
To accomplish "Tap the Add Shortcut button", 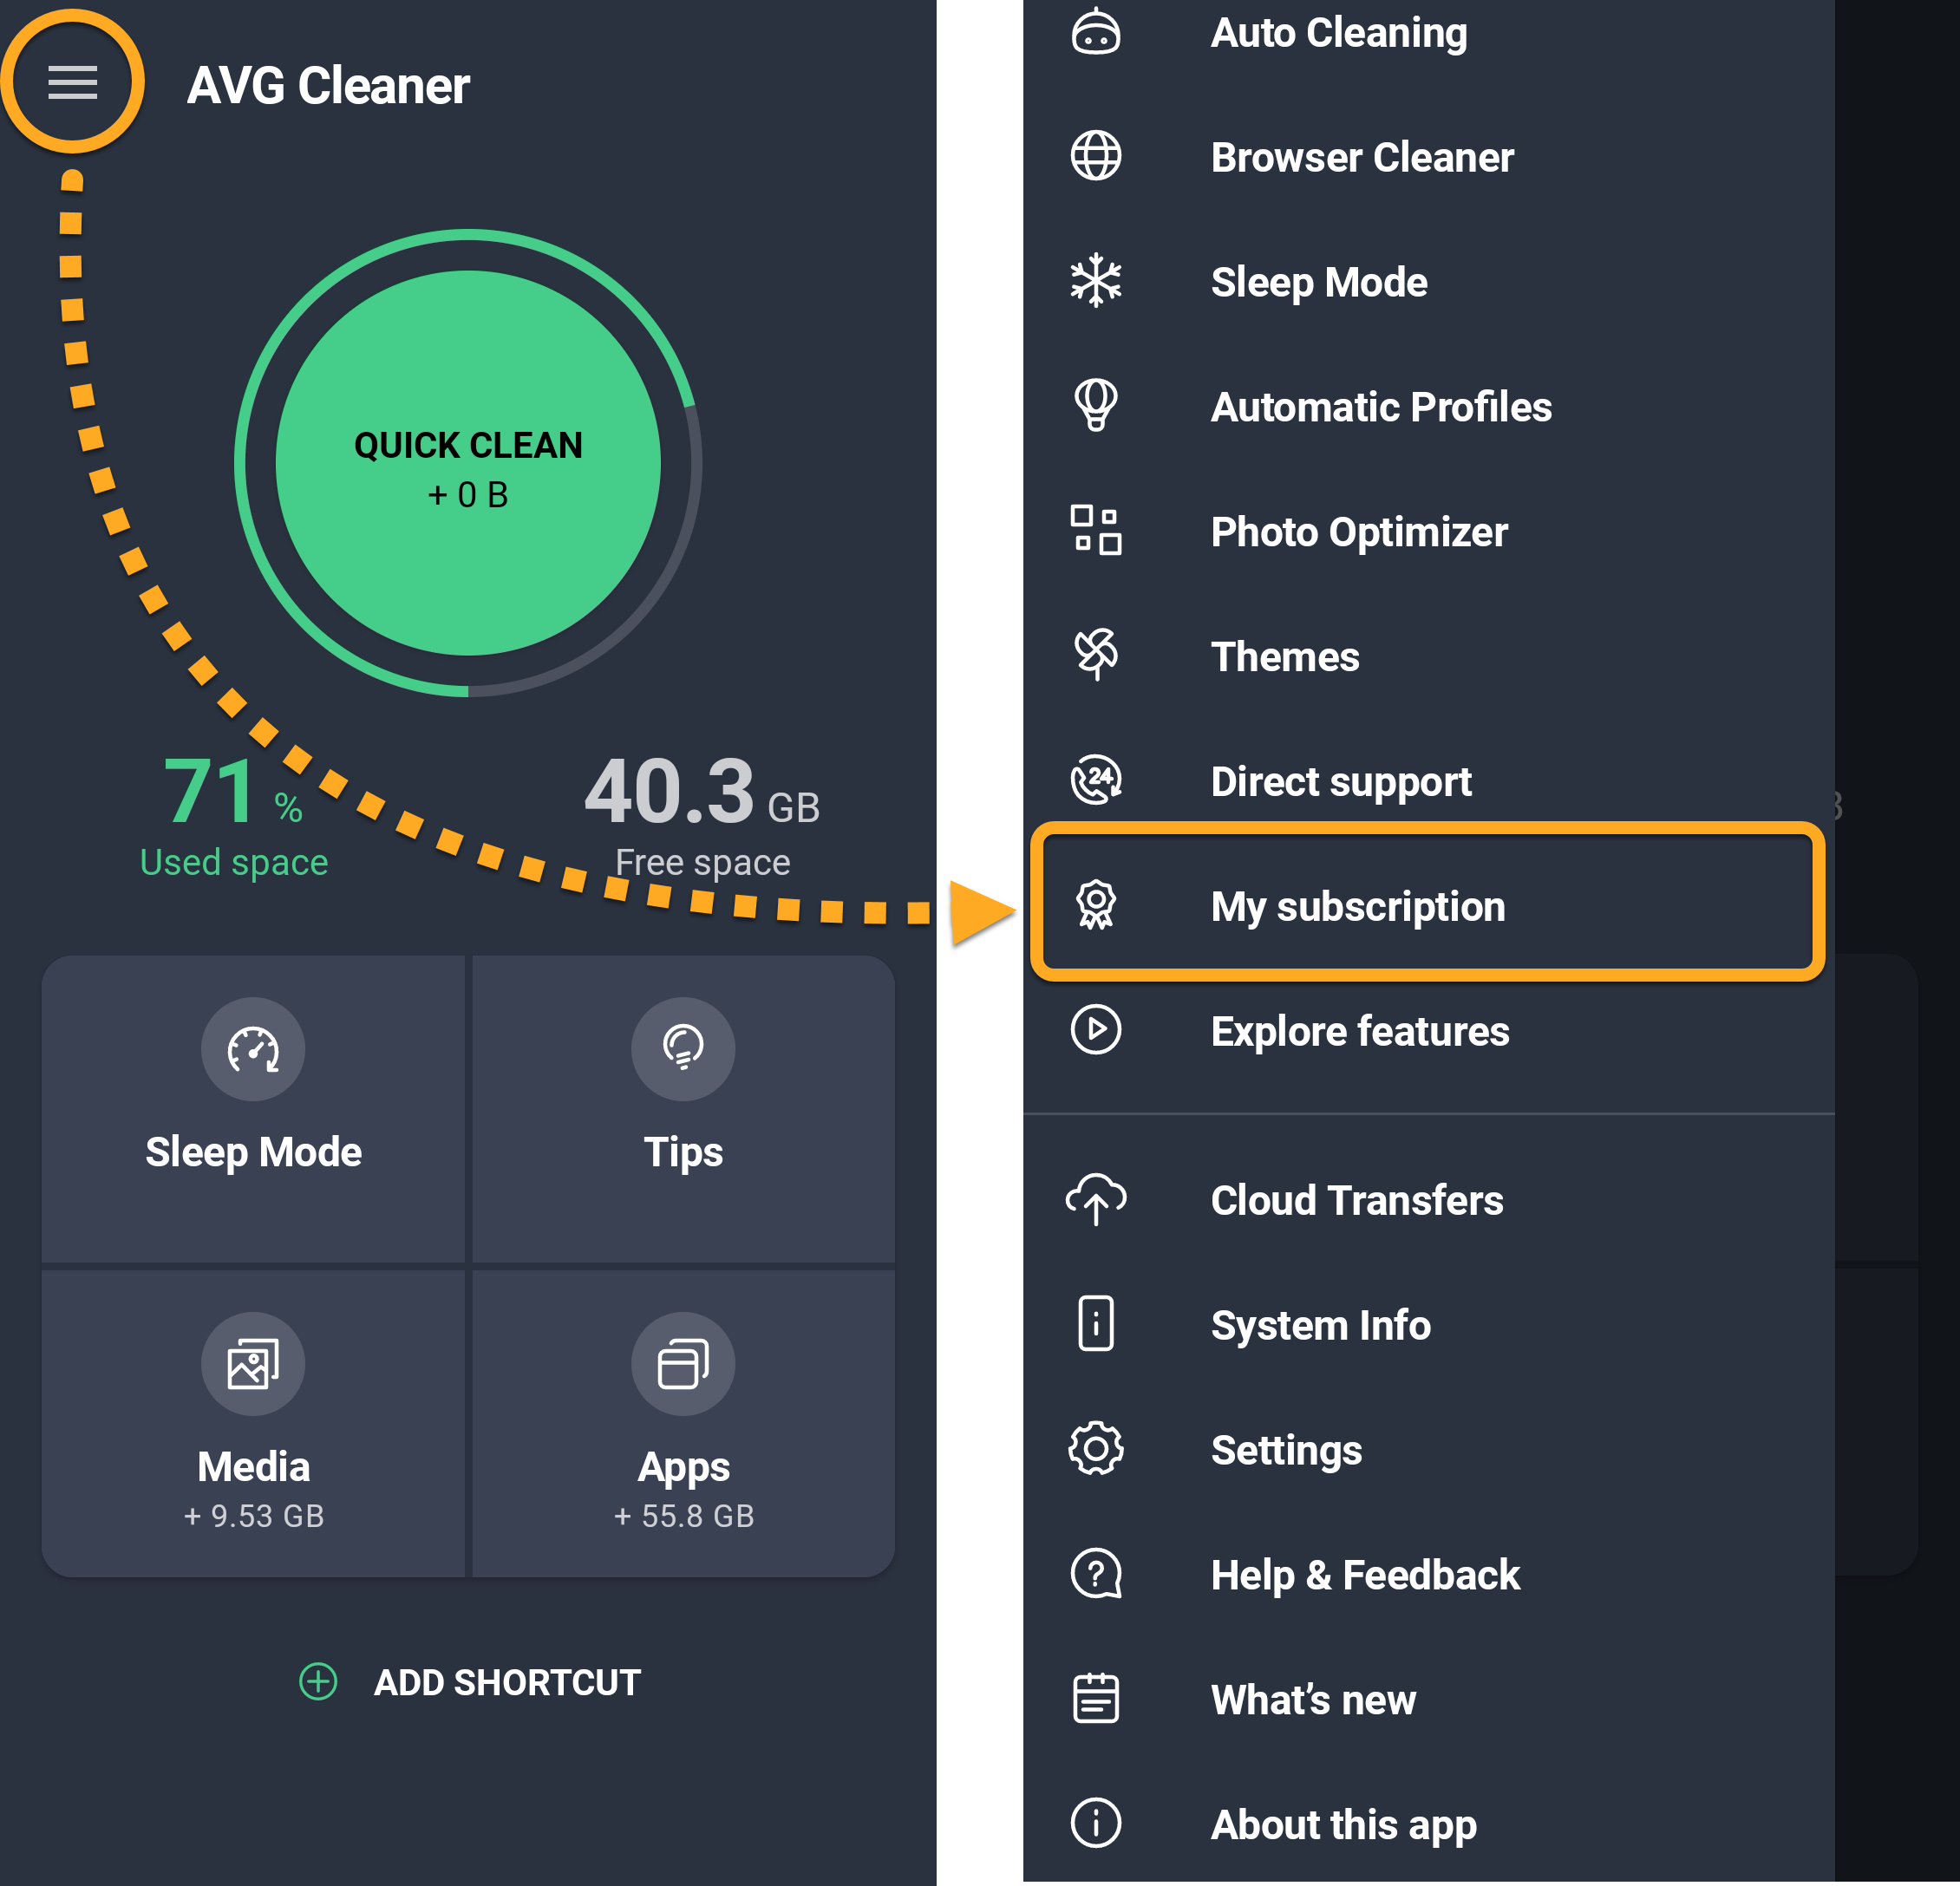I will (x=470, y=1682).
